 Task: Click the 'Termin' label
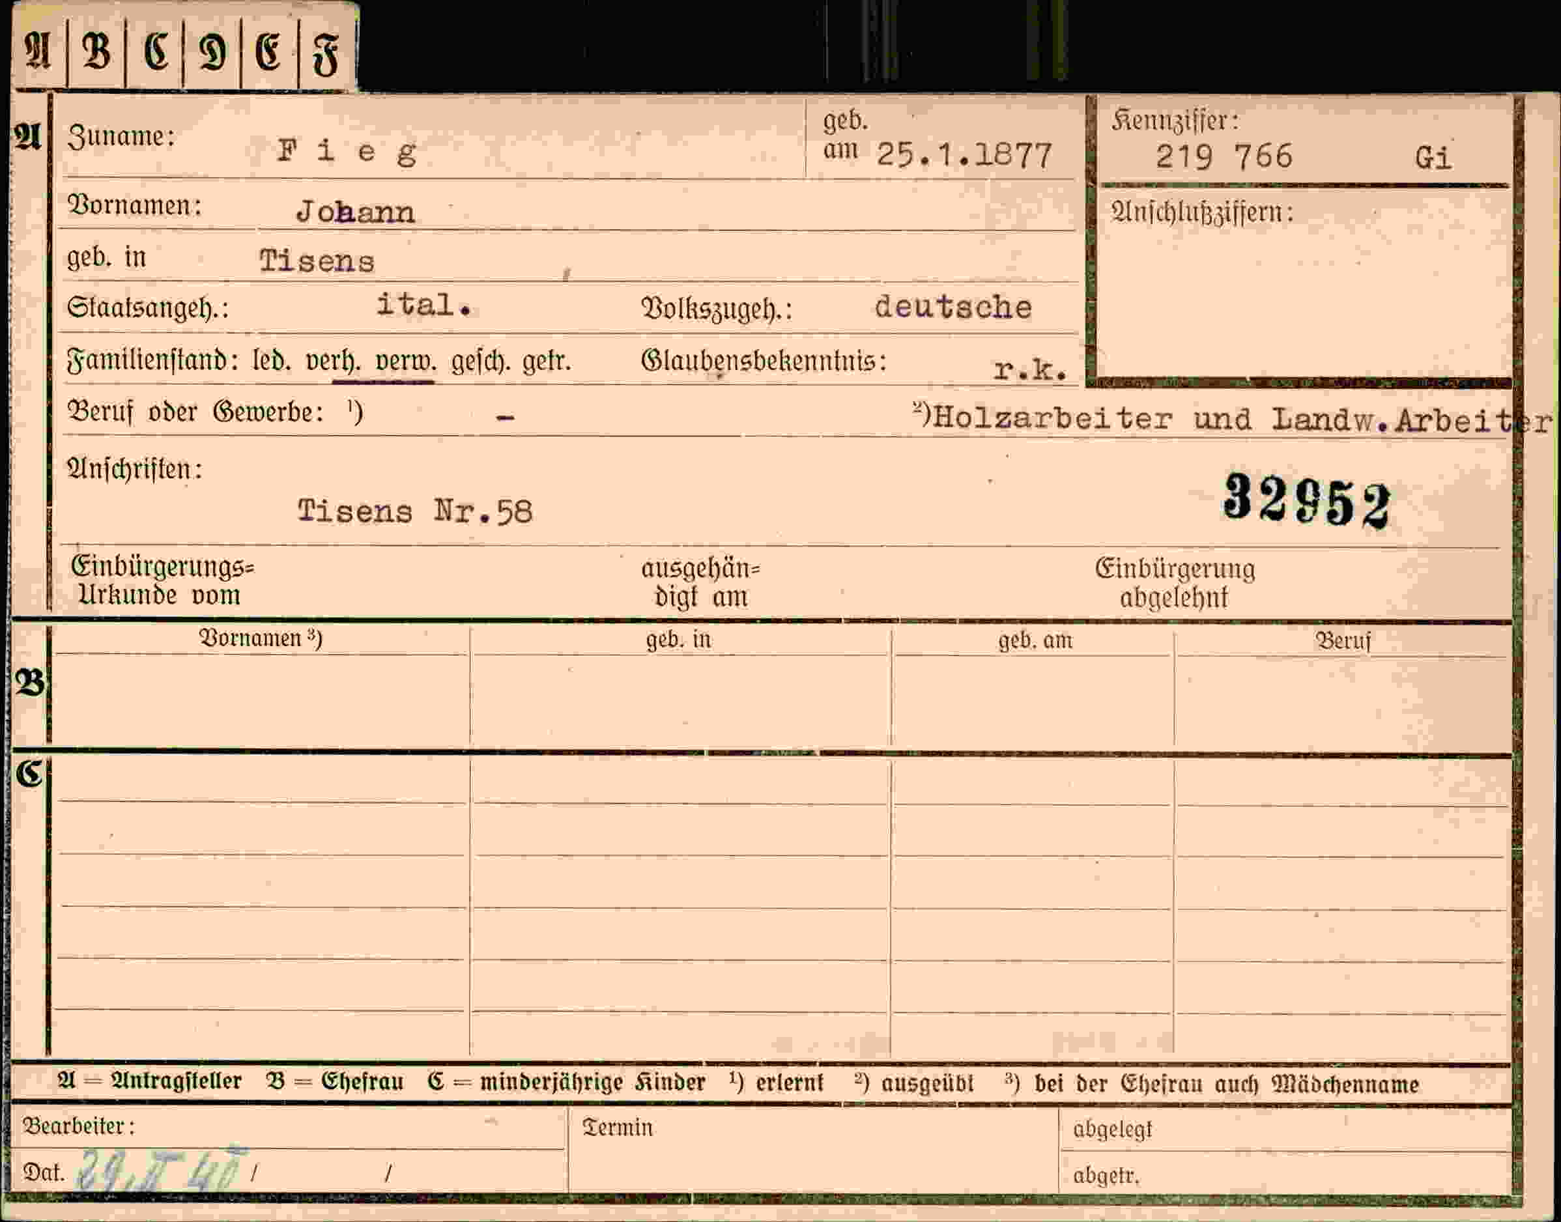click(x=618, y=1128)
